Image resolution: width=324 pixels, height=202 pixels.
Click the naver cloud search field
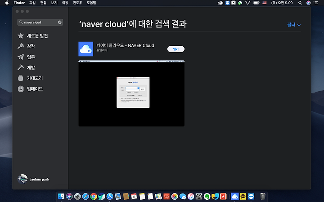[40, 22]
